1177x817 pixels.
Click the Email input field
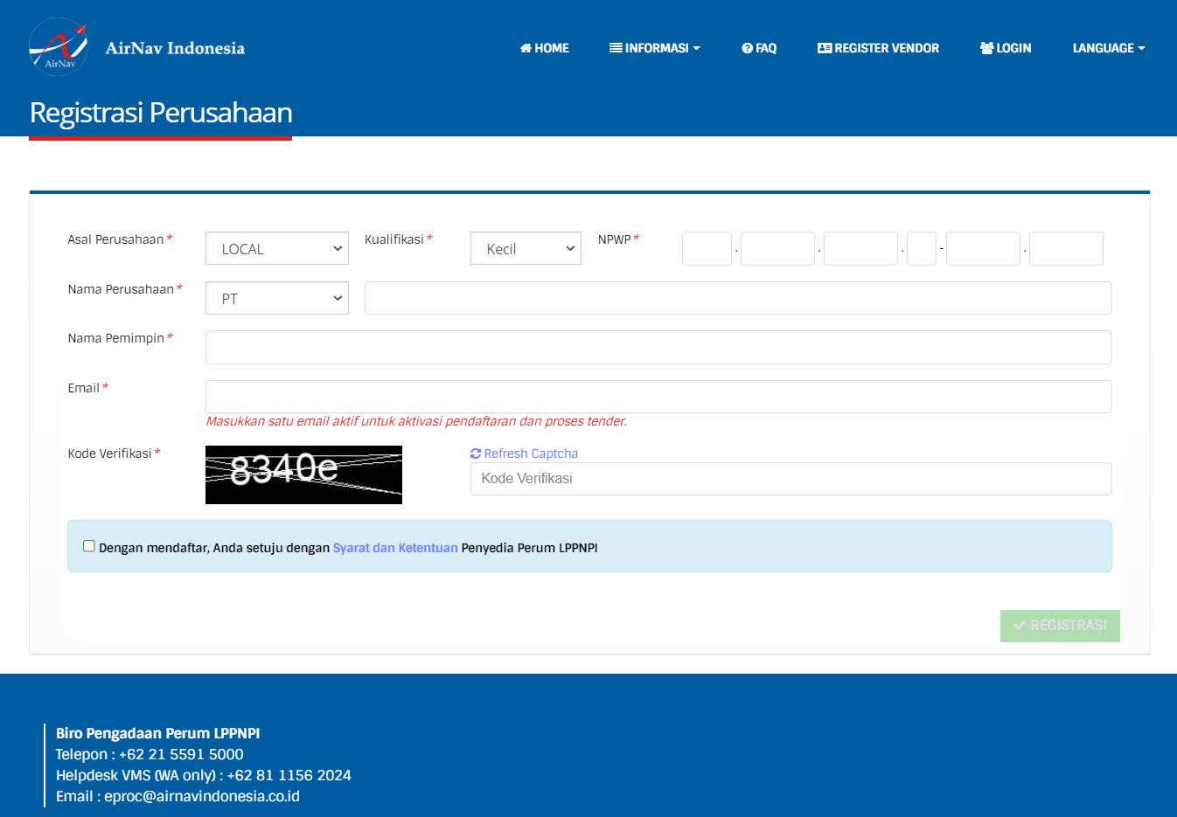658,397
